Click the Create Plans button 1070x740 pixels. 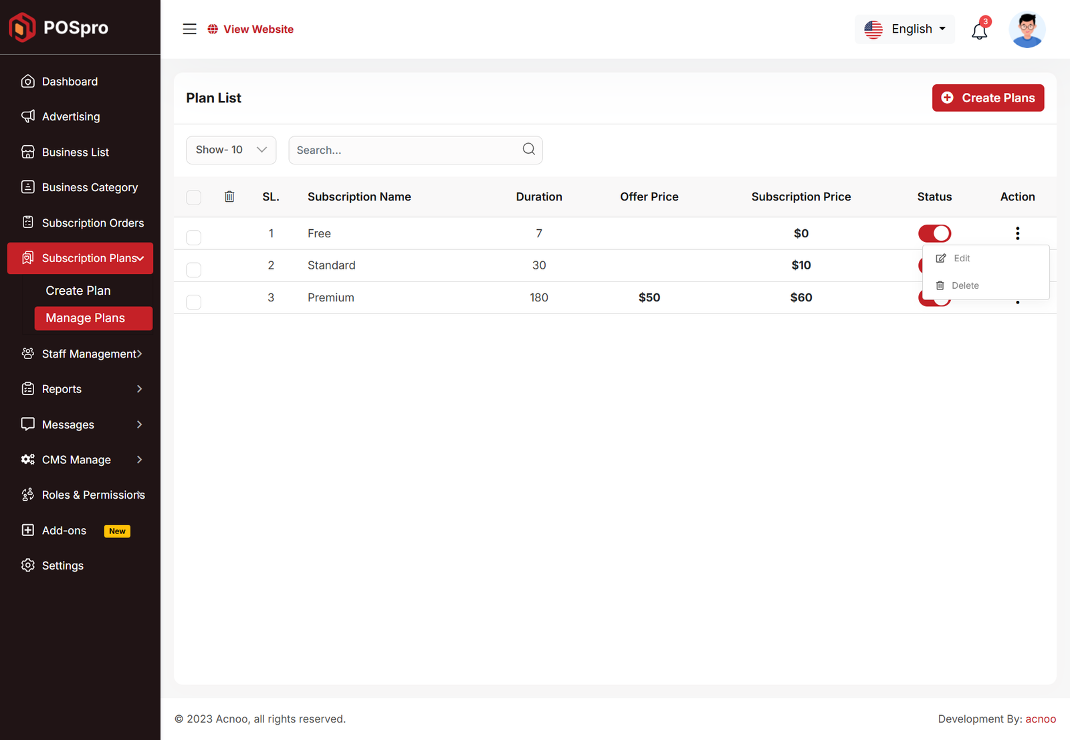point(988,98)
